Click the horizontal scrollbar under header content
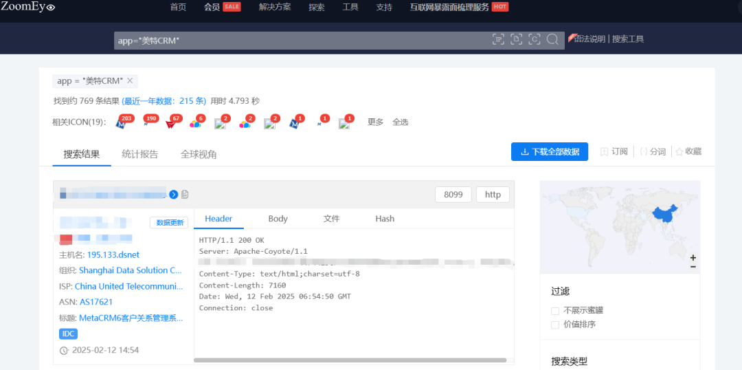Screen dimensions: 742x370 (350, 360)
